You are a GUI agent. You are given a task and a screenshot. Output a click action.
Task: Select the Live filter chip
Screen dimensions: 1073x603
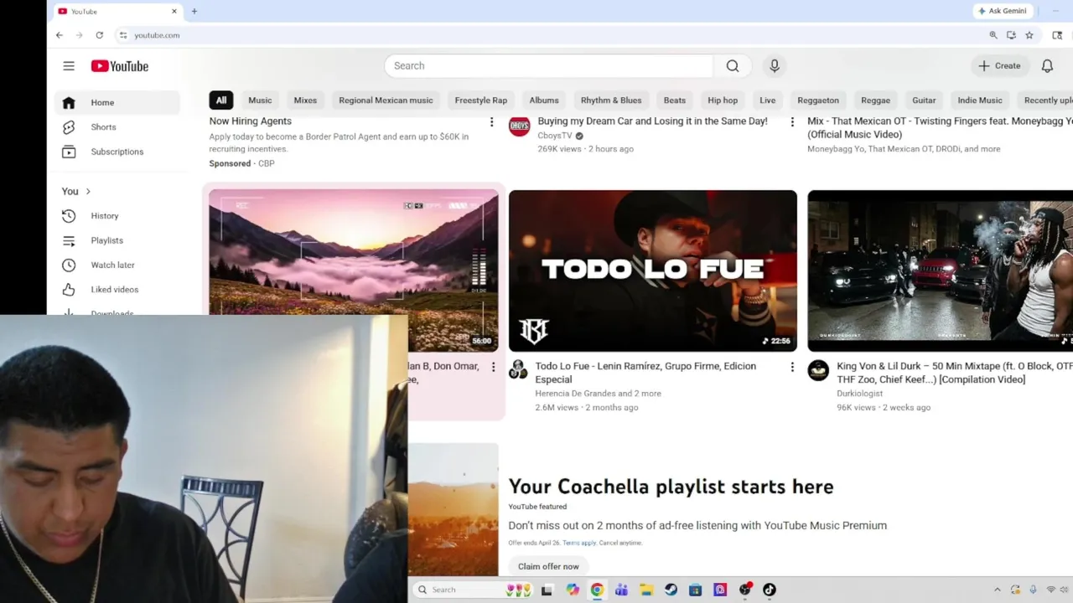768,100
